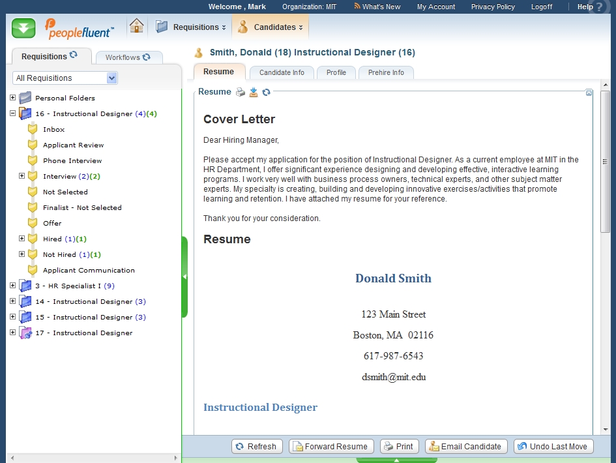Click the Email Candidate button
The height and width of the screenshot is (463, 616).
(x=466, y=447)
